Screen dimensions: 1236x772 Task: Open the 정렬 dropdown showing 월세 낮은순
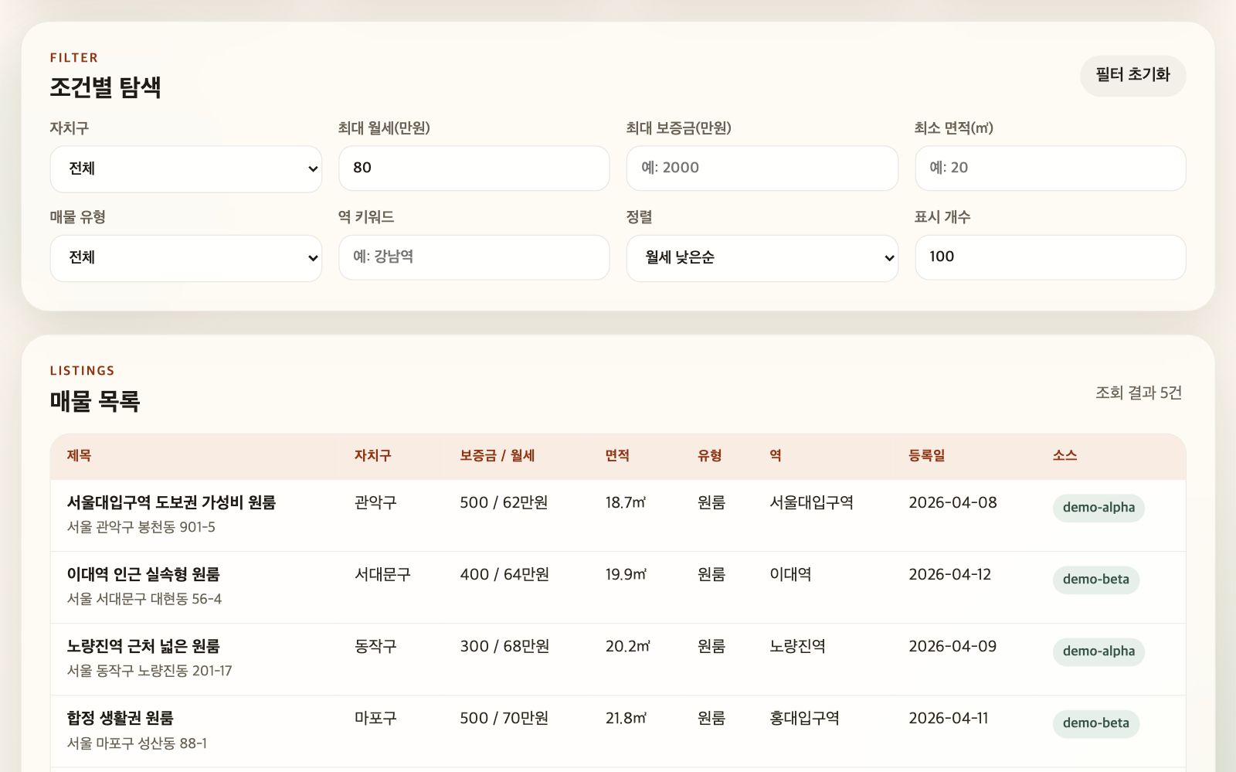click(x=762, y=258)
